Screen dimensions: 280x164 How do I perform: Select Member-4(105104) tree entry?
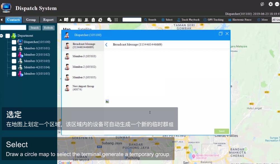37,67
